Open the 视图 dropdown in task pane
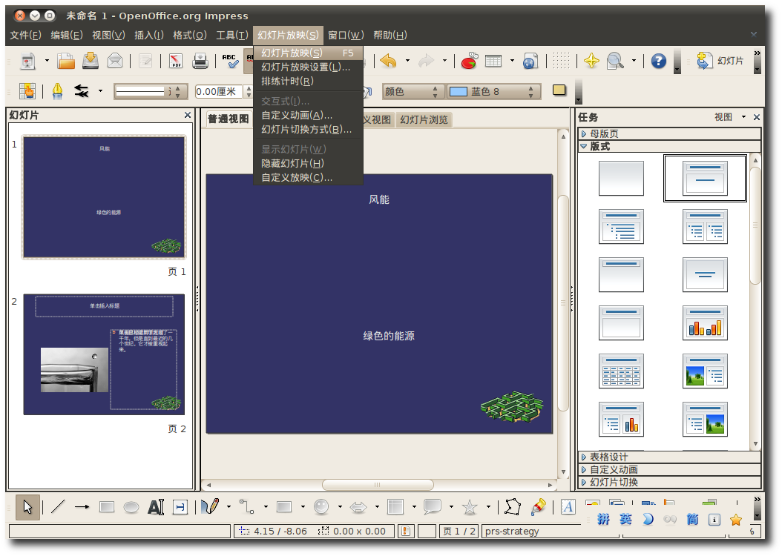The height and width of the screenshot is (556, 782). pos(729,117)
